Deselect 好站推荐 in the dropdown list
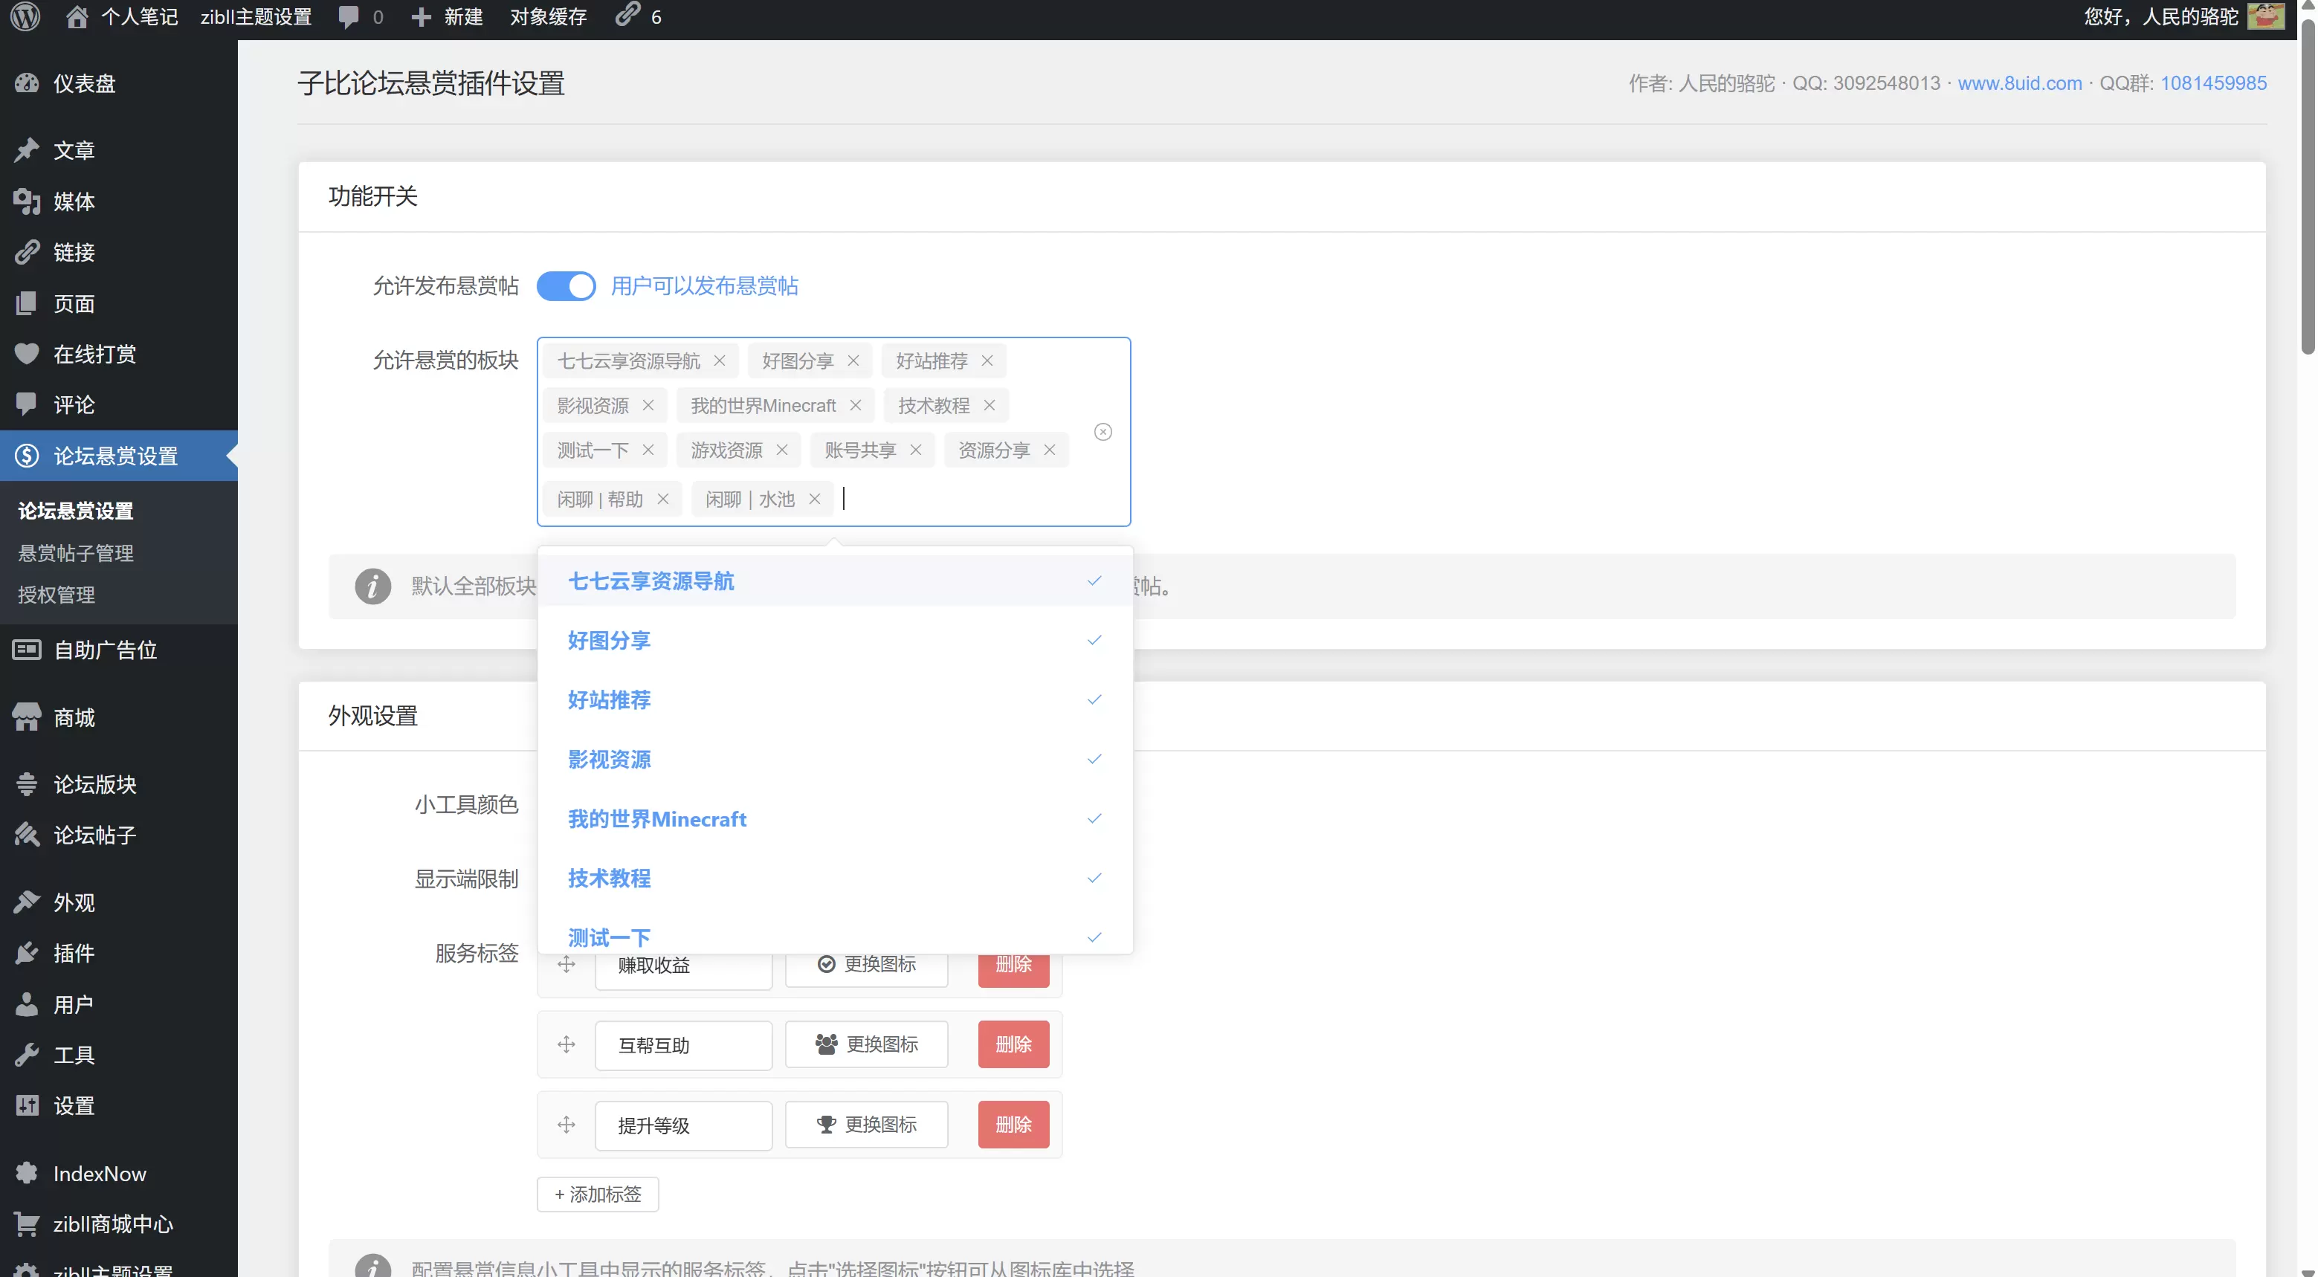 [x=835, y=700]
